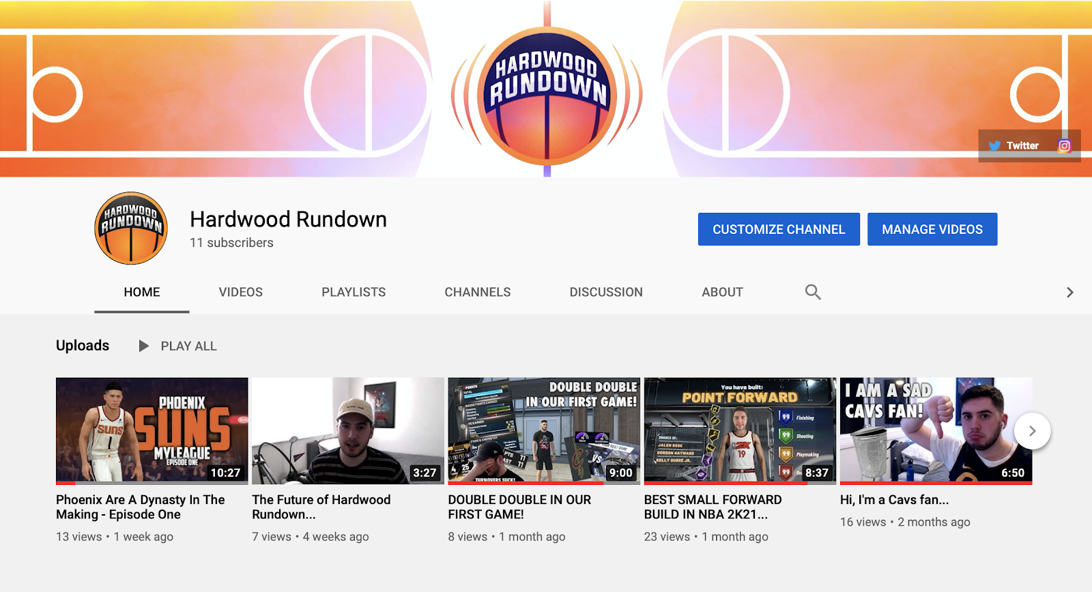The image size is (1092, 592).
Task: Click title Phoenix Are A Dynasty In The Making
Action: [x=141, y=507]
